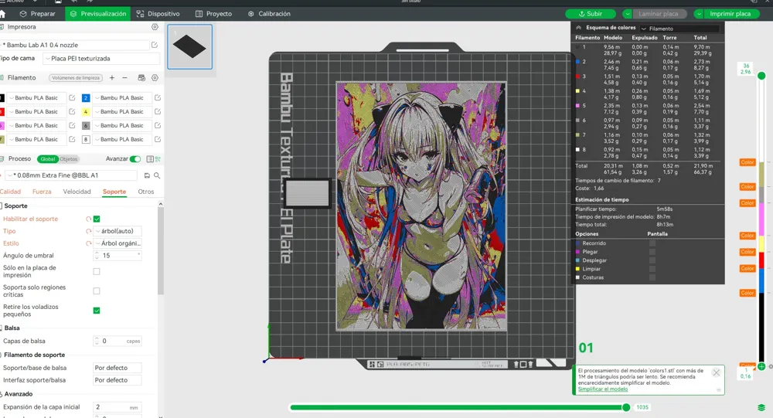Image resolution: width=773 pixels, height=418 pixels.
Task: Toggle Limpiar display checkbox in legend
Action: pos(652,269)
